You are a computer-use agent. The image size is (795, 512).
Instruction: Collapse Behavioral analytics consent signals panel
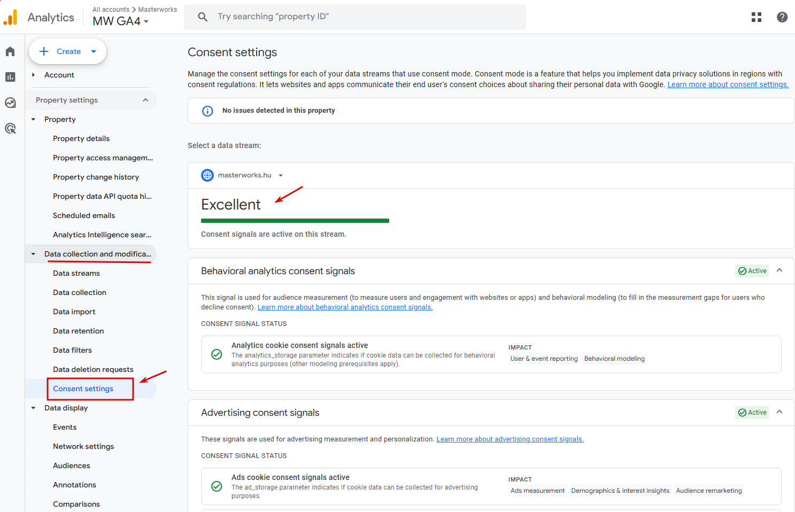pyautogui.click(x=779, y=270)
